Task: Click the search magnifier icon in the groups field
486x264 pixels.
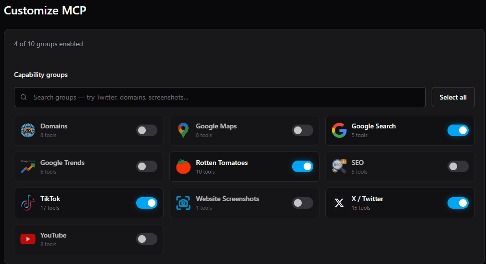Action: (24, 97)
